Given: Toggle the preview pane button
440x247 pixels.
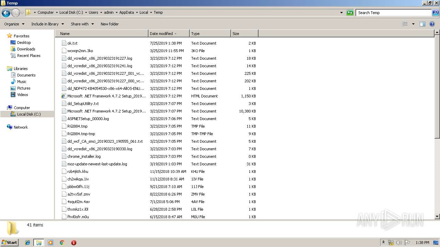Looking at the screenshot, I should pos(422,24).
